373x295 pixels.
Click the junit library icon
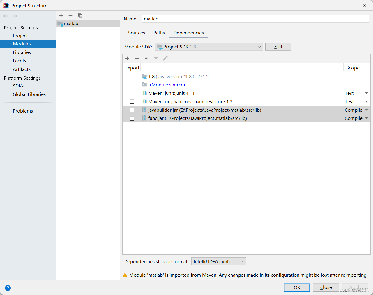pos(144,93)
